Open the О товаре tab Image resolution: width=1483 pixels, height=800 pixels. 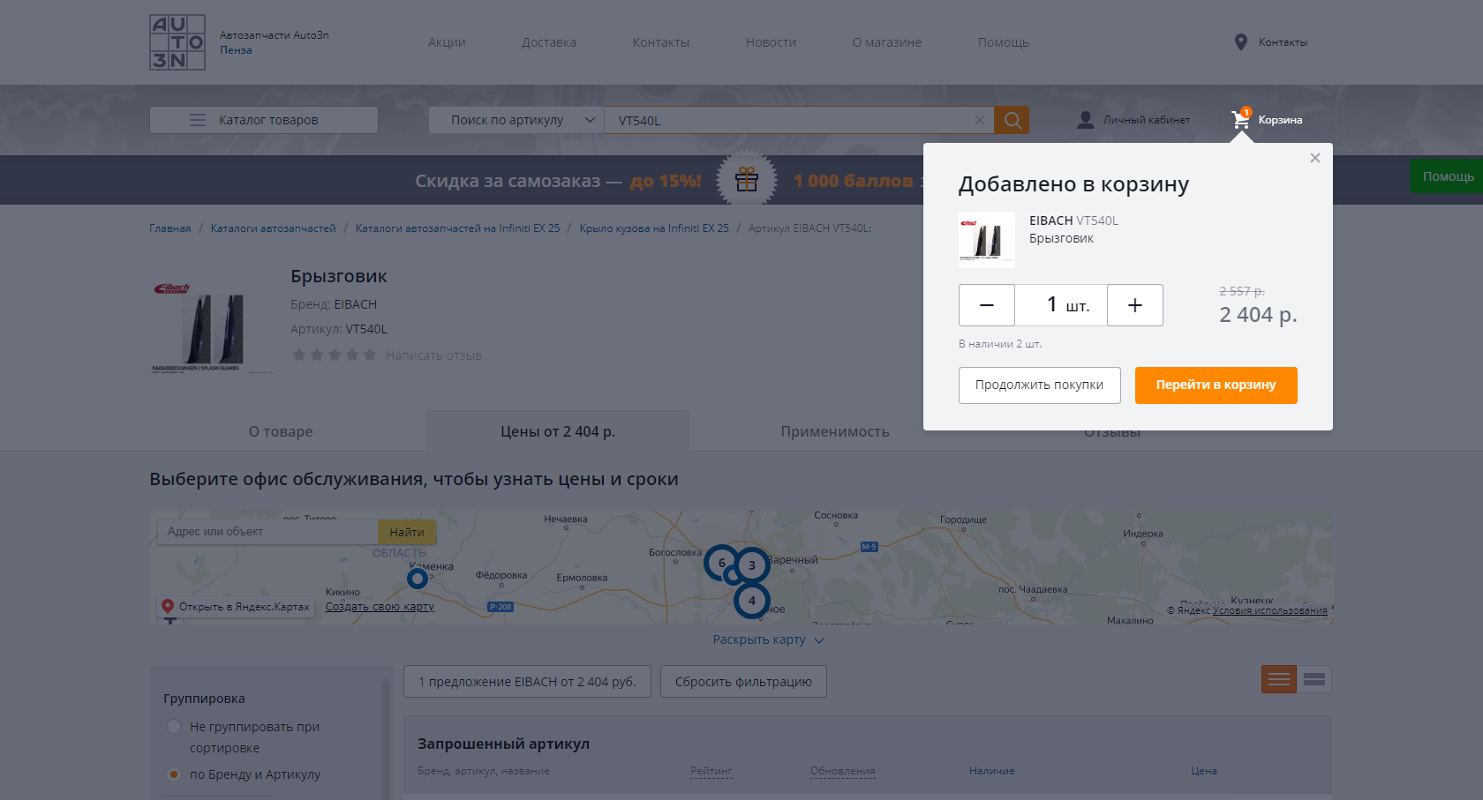tap(281, 431)
